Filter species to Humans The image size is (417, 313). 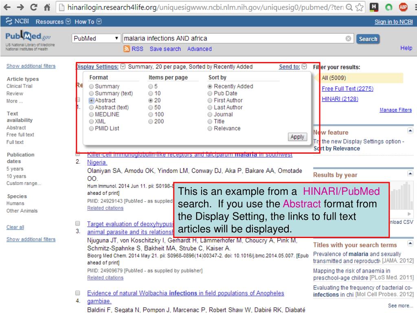15,203
